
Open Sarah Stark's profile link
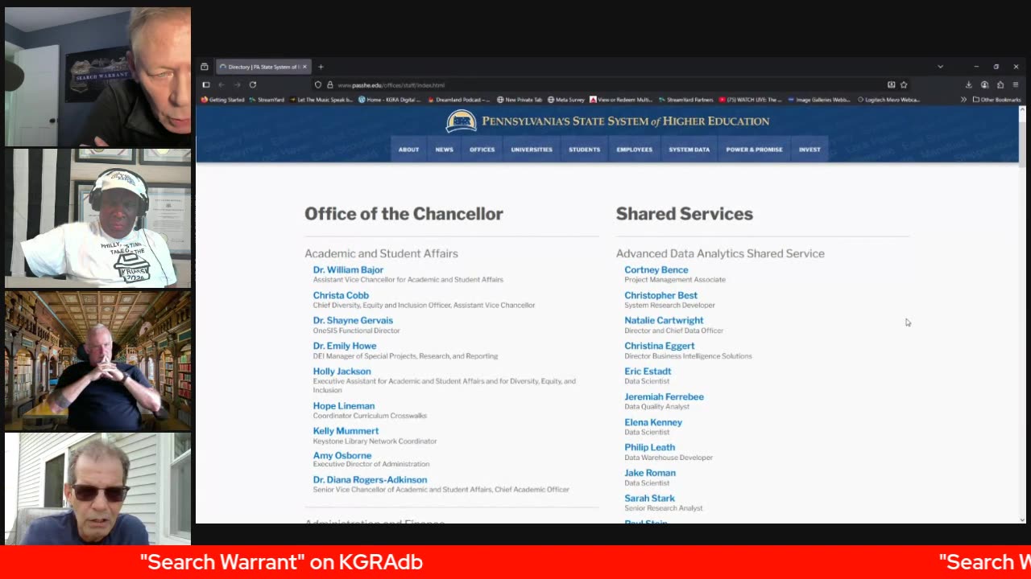point(649,499)
